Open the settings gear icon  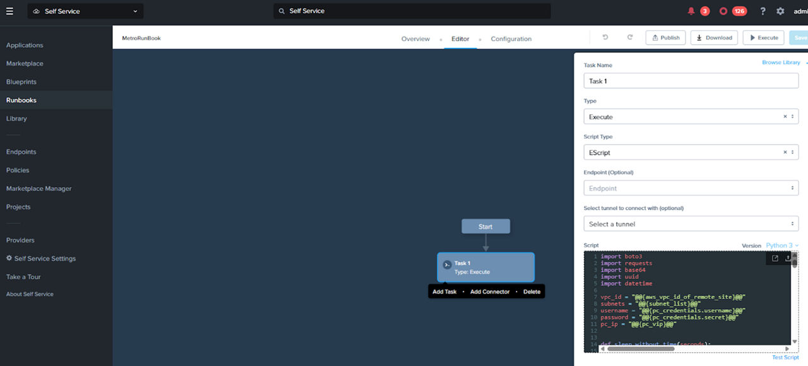point(780,11)
